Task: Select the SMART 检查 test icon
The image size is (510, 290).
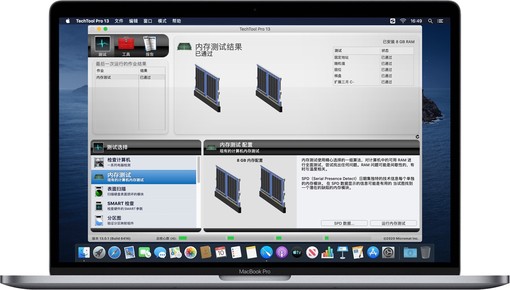Action: click(x=99, y=206)
